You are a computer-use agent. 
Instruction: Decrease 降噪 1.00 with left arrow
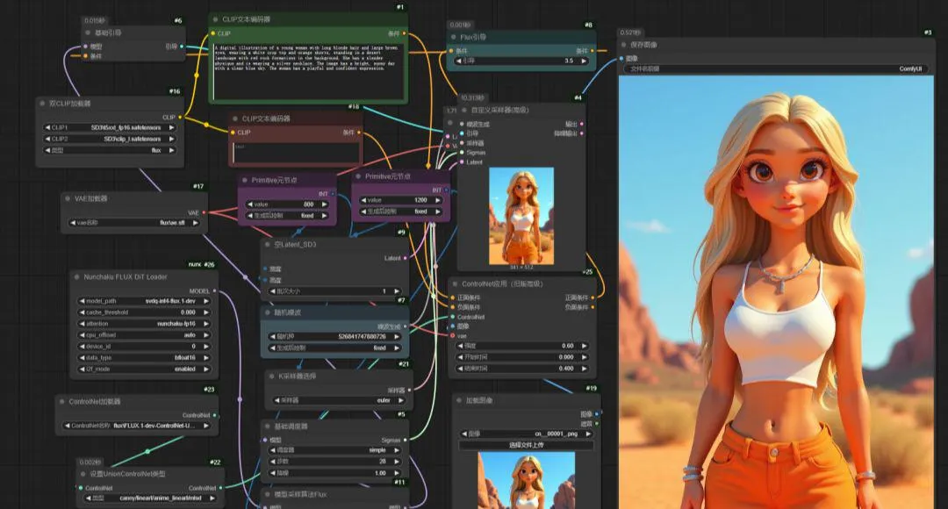272,473
